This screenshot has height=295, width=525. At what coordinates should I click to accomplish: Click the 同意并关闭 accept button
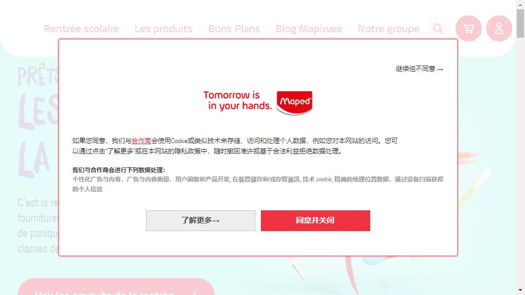[x=316, y=220]
